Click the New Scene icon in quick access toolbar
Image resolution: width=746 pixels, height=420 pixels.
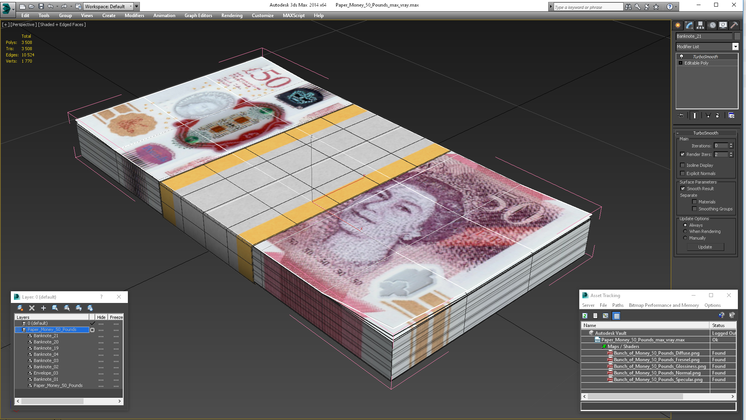23,7
